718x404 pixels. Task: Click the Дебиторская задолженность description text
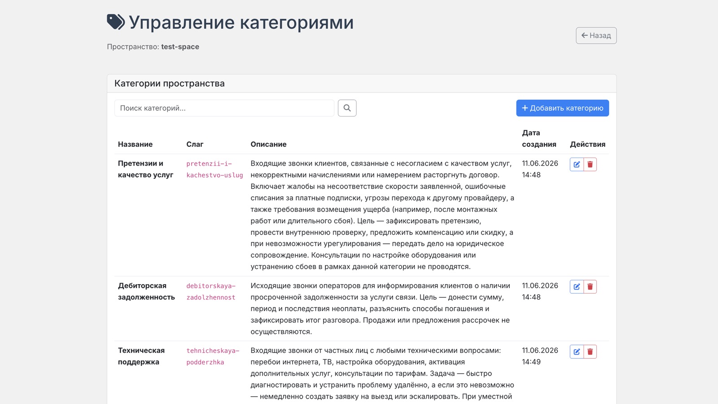point(380,308)
